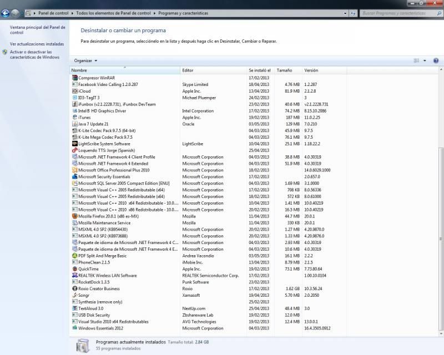The width and height of the screenshot is (444, 355).
Task: Open help with the question mark icon
Action: click(436, 60)
